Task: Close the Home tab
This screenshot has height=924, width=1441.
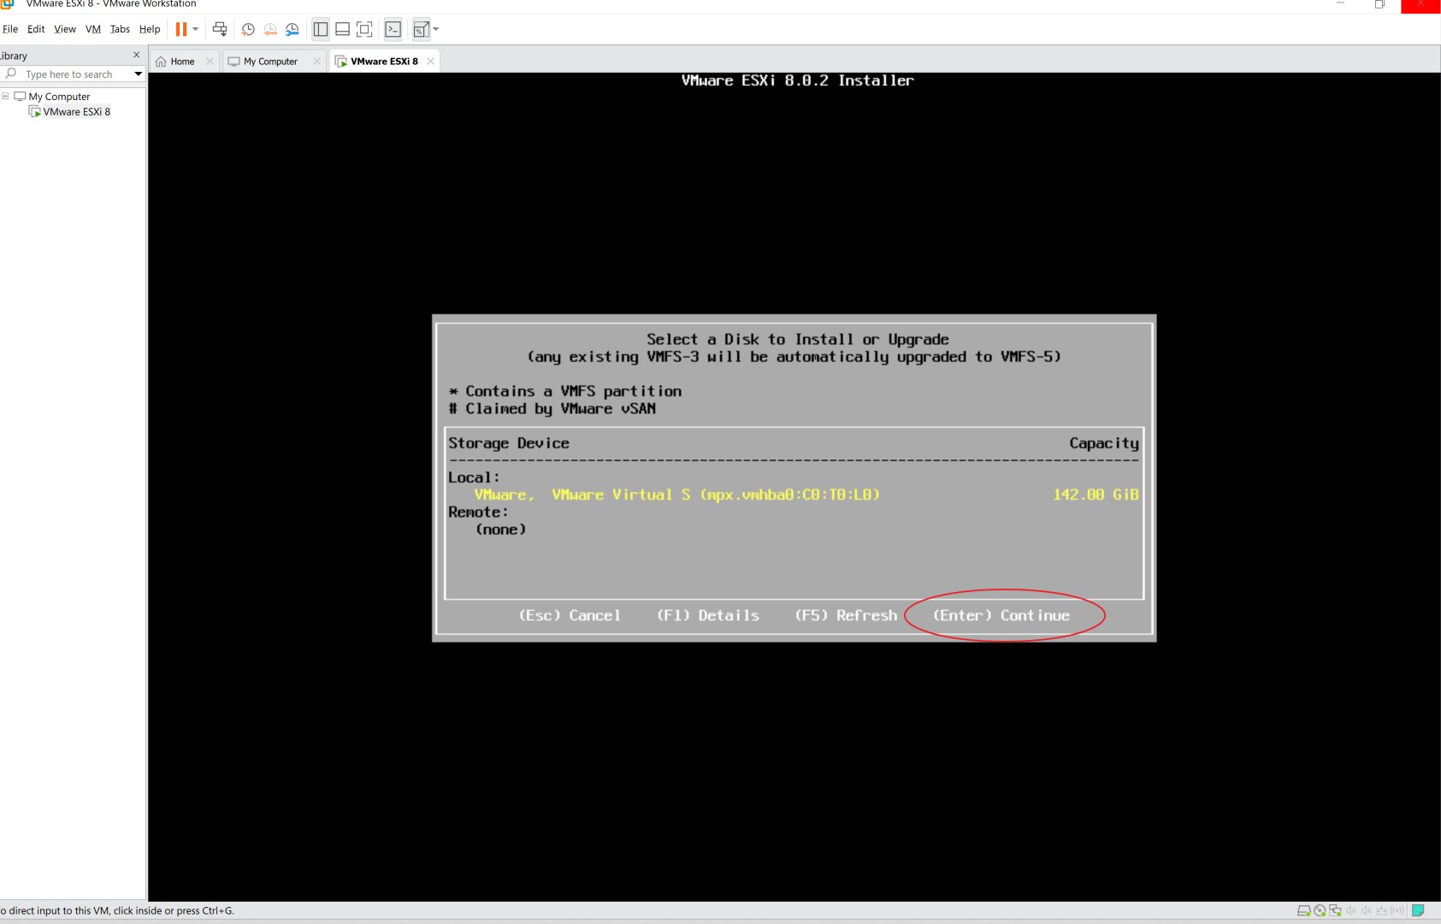Action: point(210,62)
